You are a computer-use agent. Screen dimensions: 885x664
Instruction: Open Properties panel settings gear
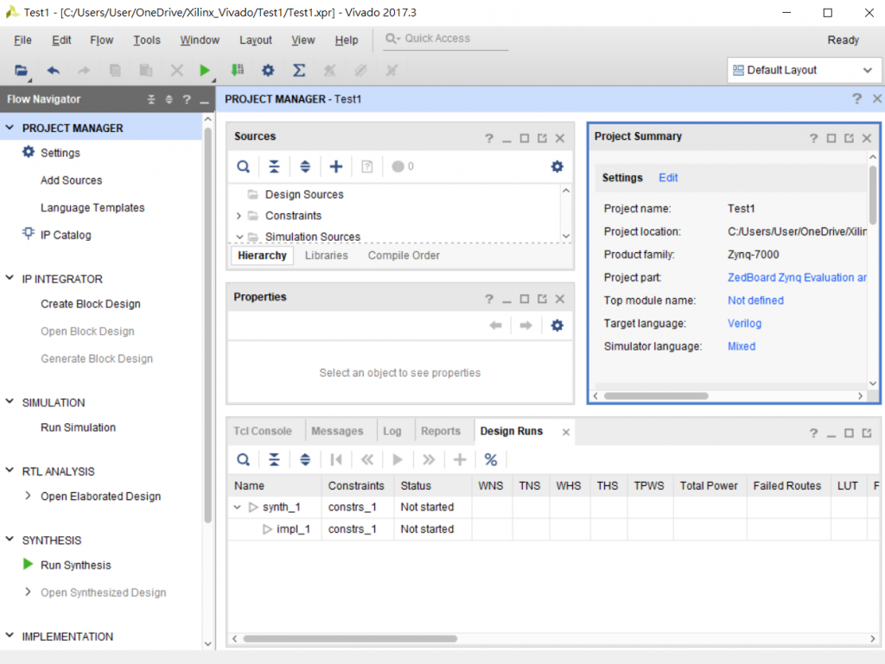tap(557, 326)
